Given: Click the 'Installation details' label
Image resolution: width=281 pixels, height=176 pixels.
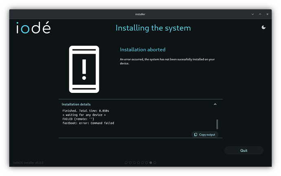Looking at the screenshot, I should pyautogui.click(x=76, y=104).
